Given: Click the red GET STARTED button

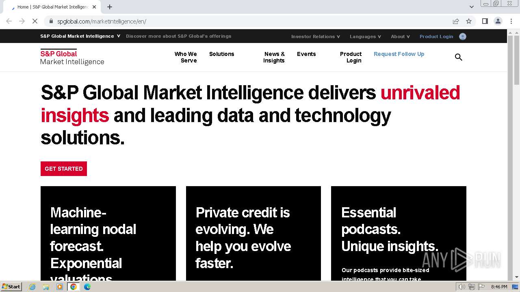Looking at the screenshot, I should click(64, 169).
